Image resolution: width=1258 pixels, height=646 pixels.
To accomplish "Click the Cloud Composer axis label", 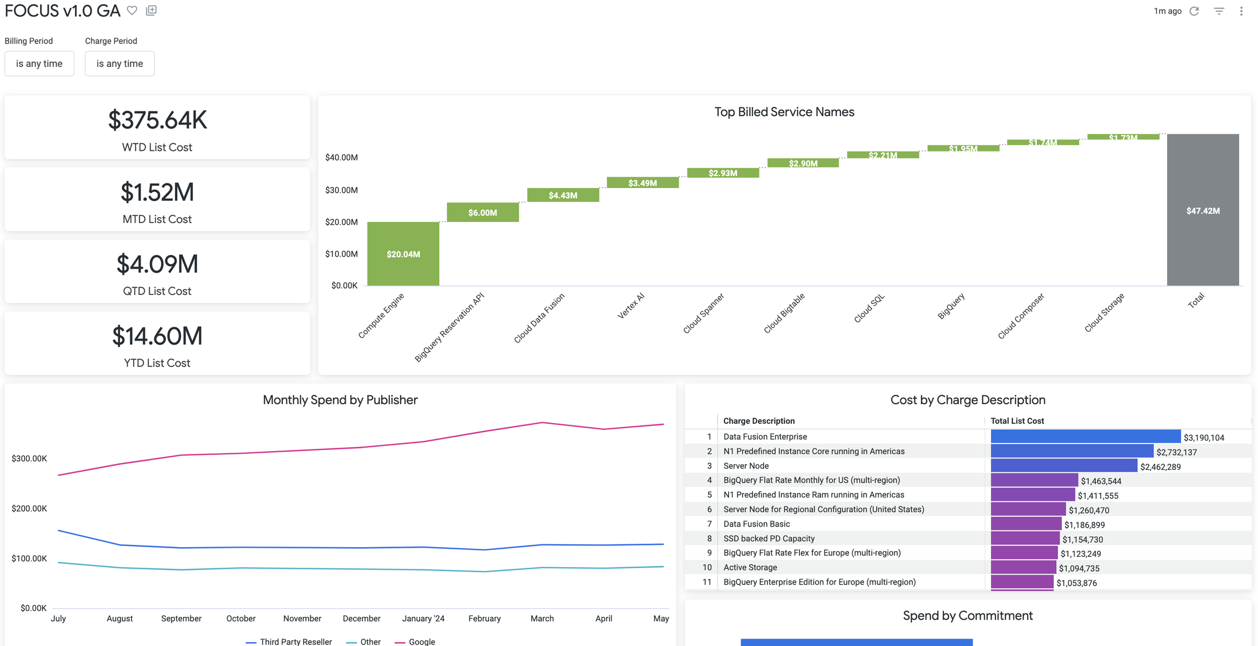I will click(x=1021, y=316).
